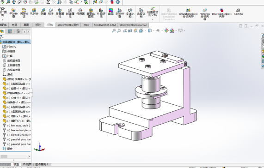The height and width of the screenshot is (168, 264).
Task: Expand 检查激活的文档 dropdown arrow
Action: point(153,20)
